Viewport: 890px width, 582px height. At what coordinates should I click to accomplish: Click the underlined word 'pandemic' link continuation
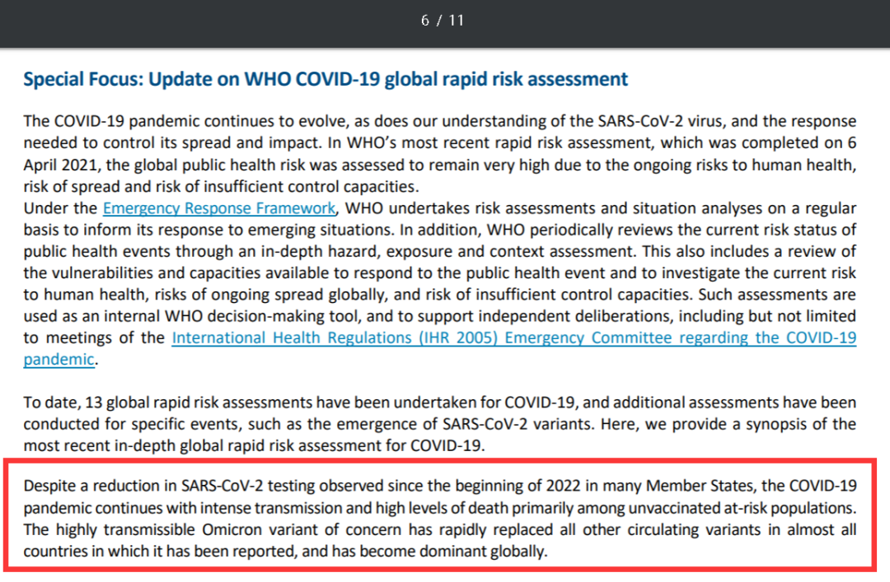(x=59, y=359)
